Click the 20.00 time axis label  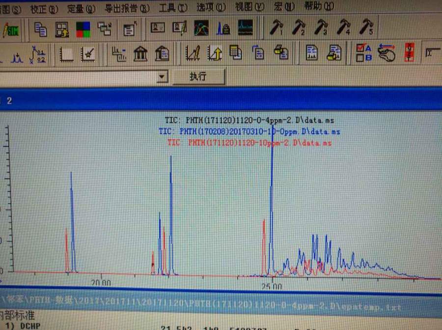tap(101, 282)
